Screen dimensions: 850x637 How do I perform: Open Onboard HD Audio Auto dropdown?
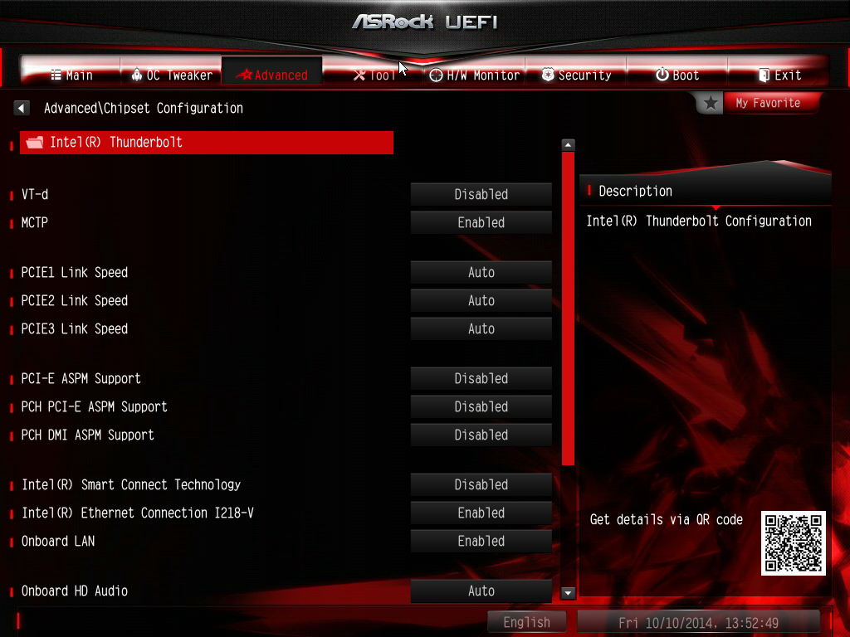481,591
